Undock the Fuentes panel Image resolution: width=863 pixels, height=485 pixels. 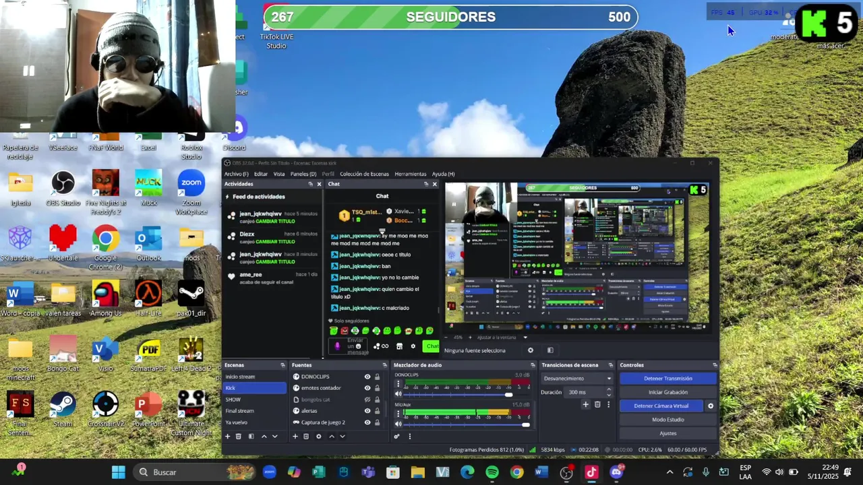tap(384, 365)
